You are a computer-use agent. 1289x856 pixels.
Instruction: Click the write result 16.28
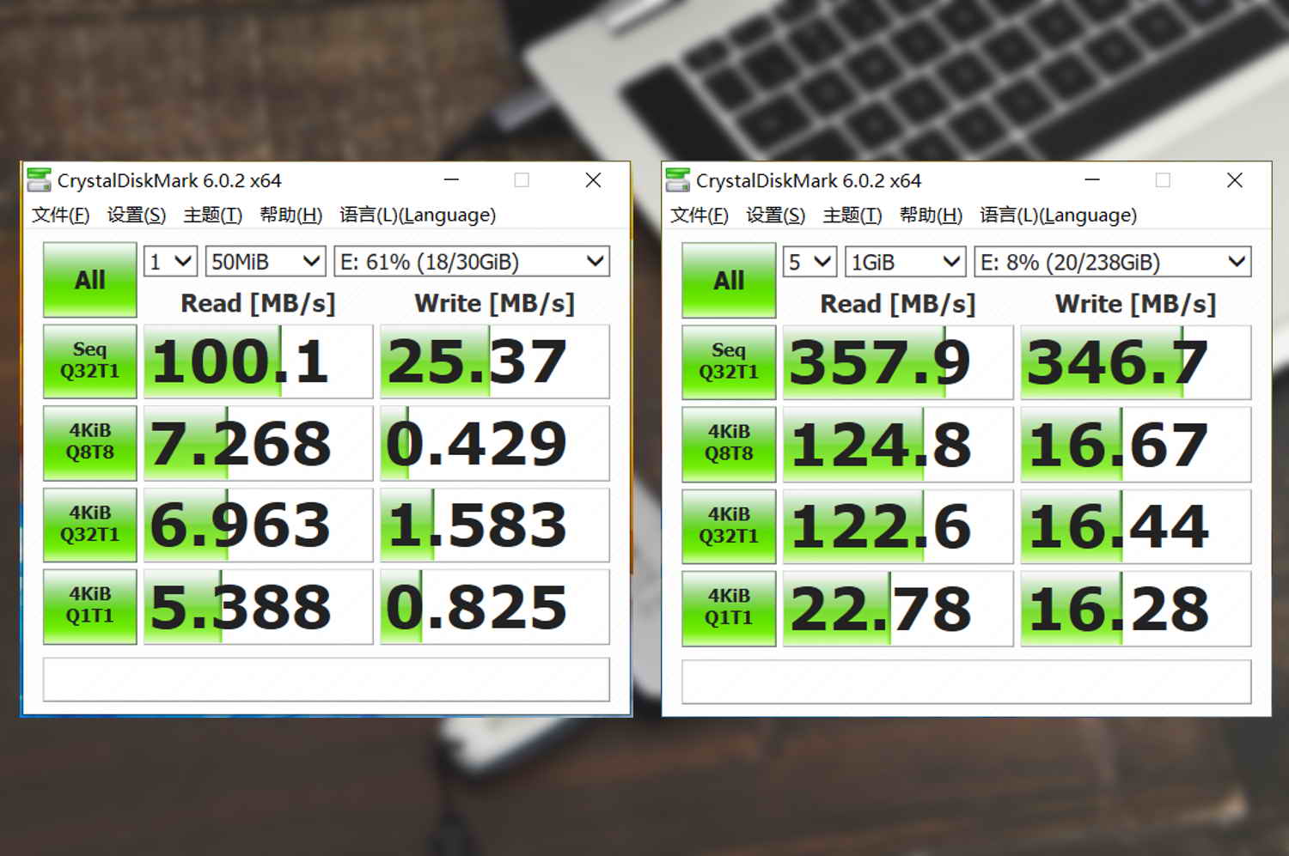tap(1135, 609)
